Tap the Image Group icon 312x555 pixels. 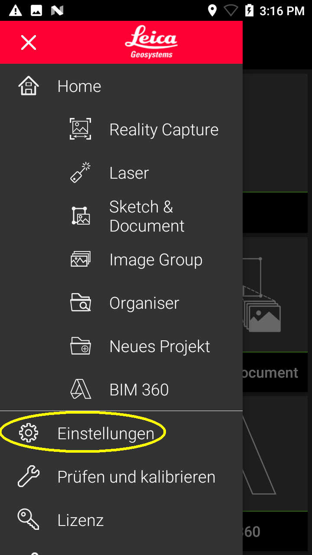[81, 259]
